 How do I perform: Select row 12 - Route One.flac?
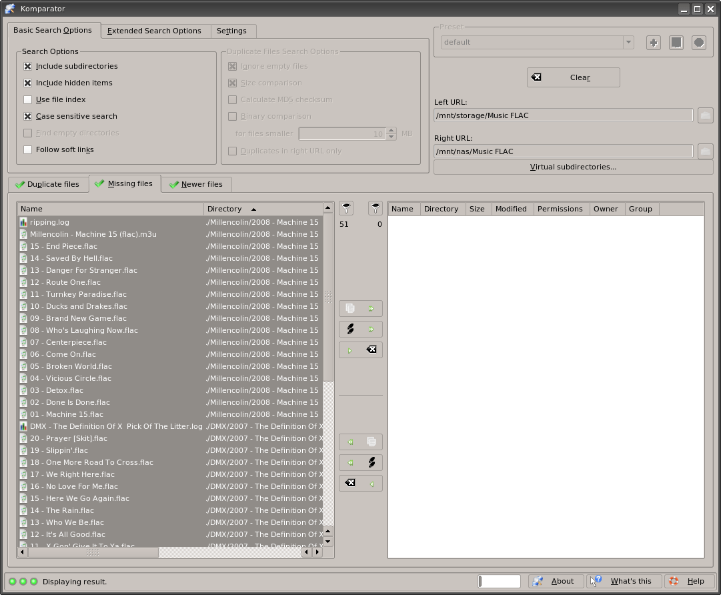pos(170,282)
